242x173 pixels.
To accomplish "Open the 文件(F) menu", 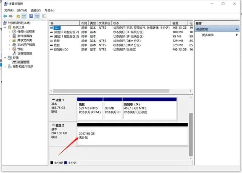I will [9, 10].
